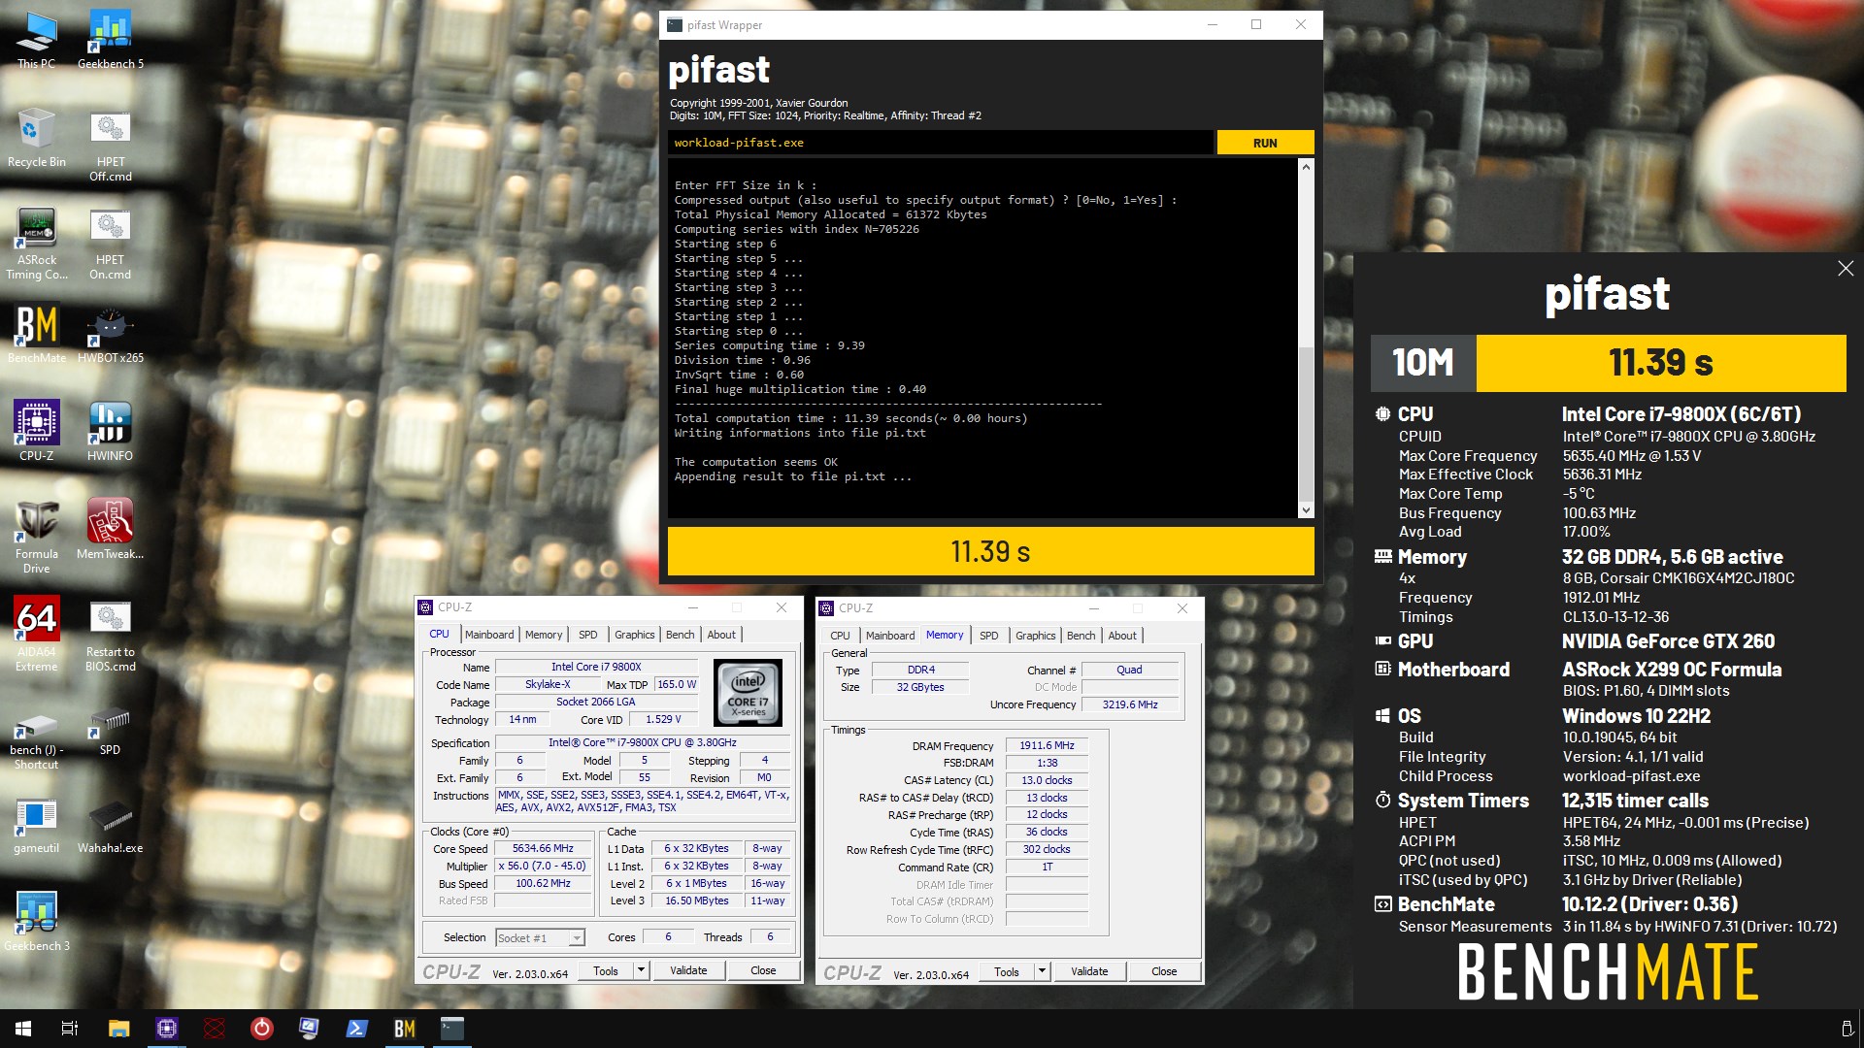Click pifast console scrollbar up arrow
The image size is (1864, 1048).
[x=1306, y=167]
